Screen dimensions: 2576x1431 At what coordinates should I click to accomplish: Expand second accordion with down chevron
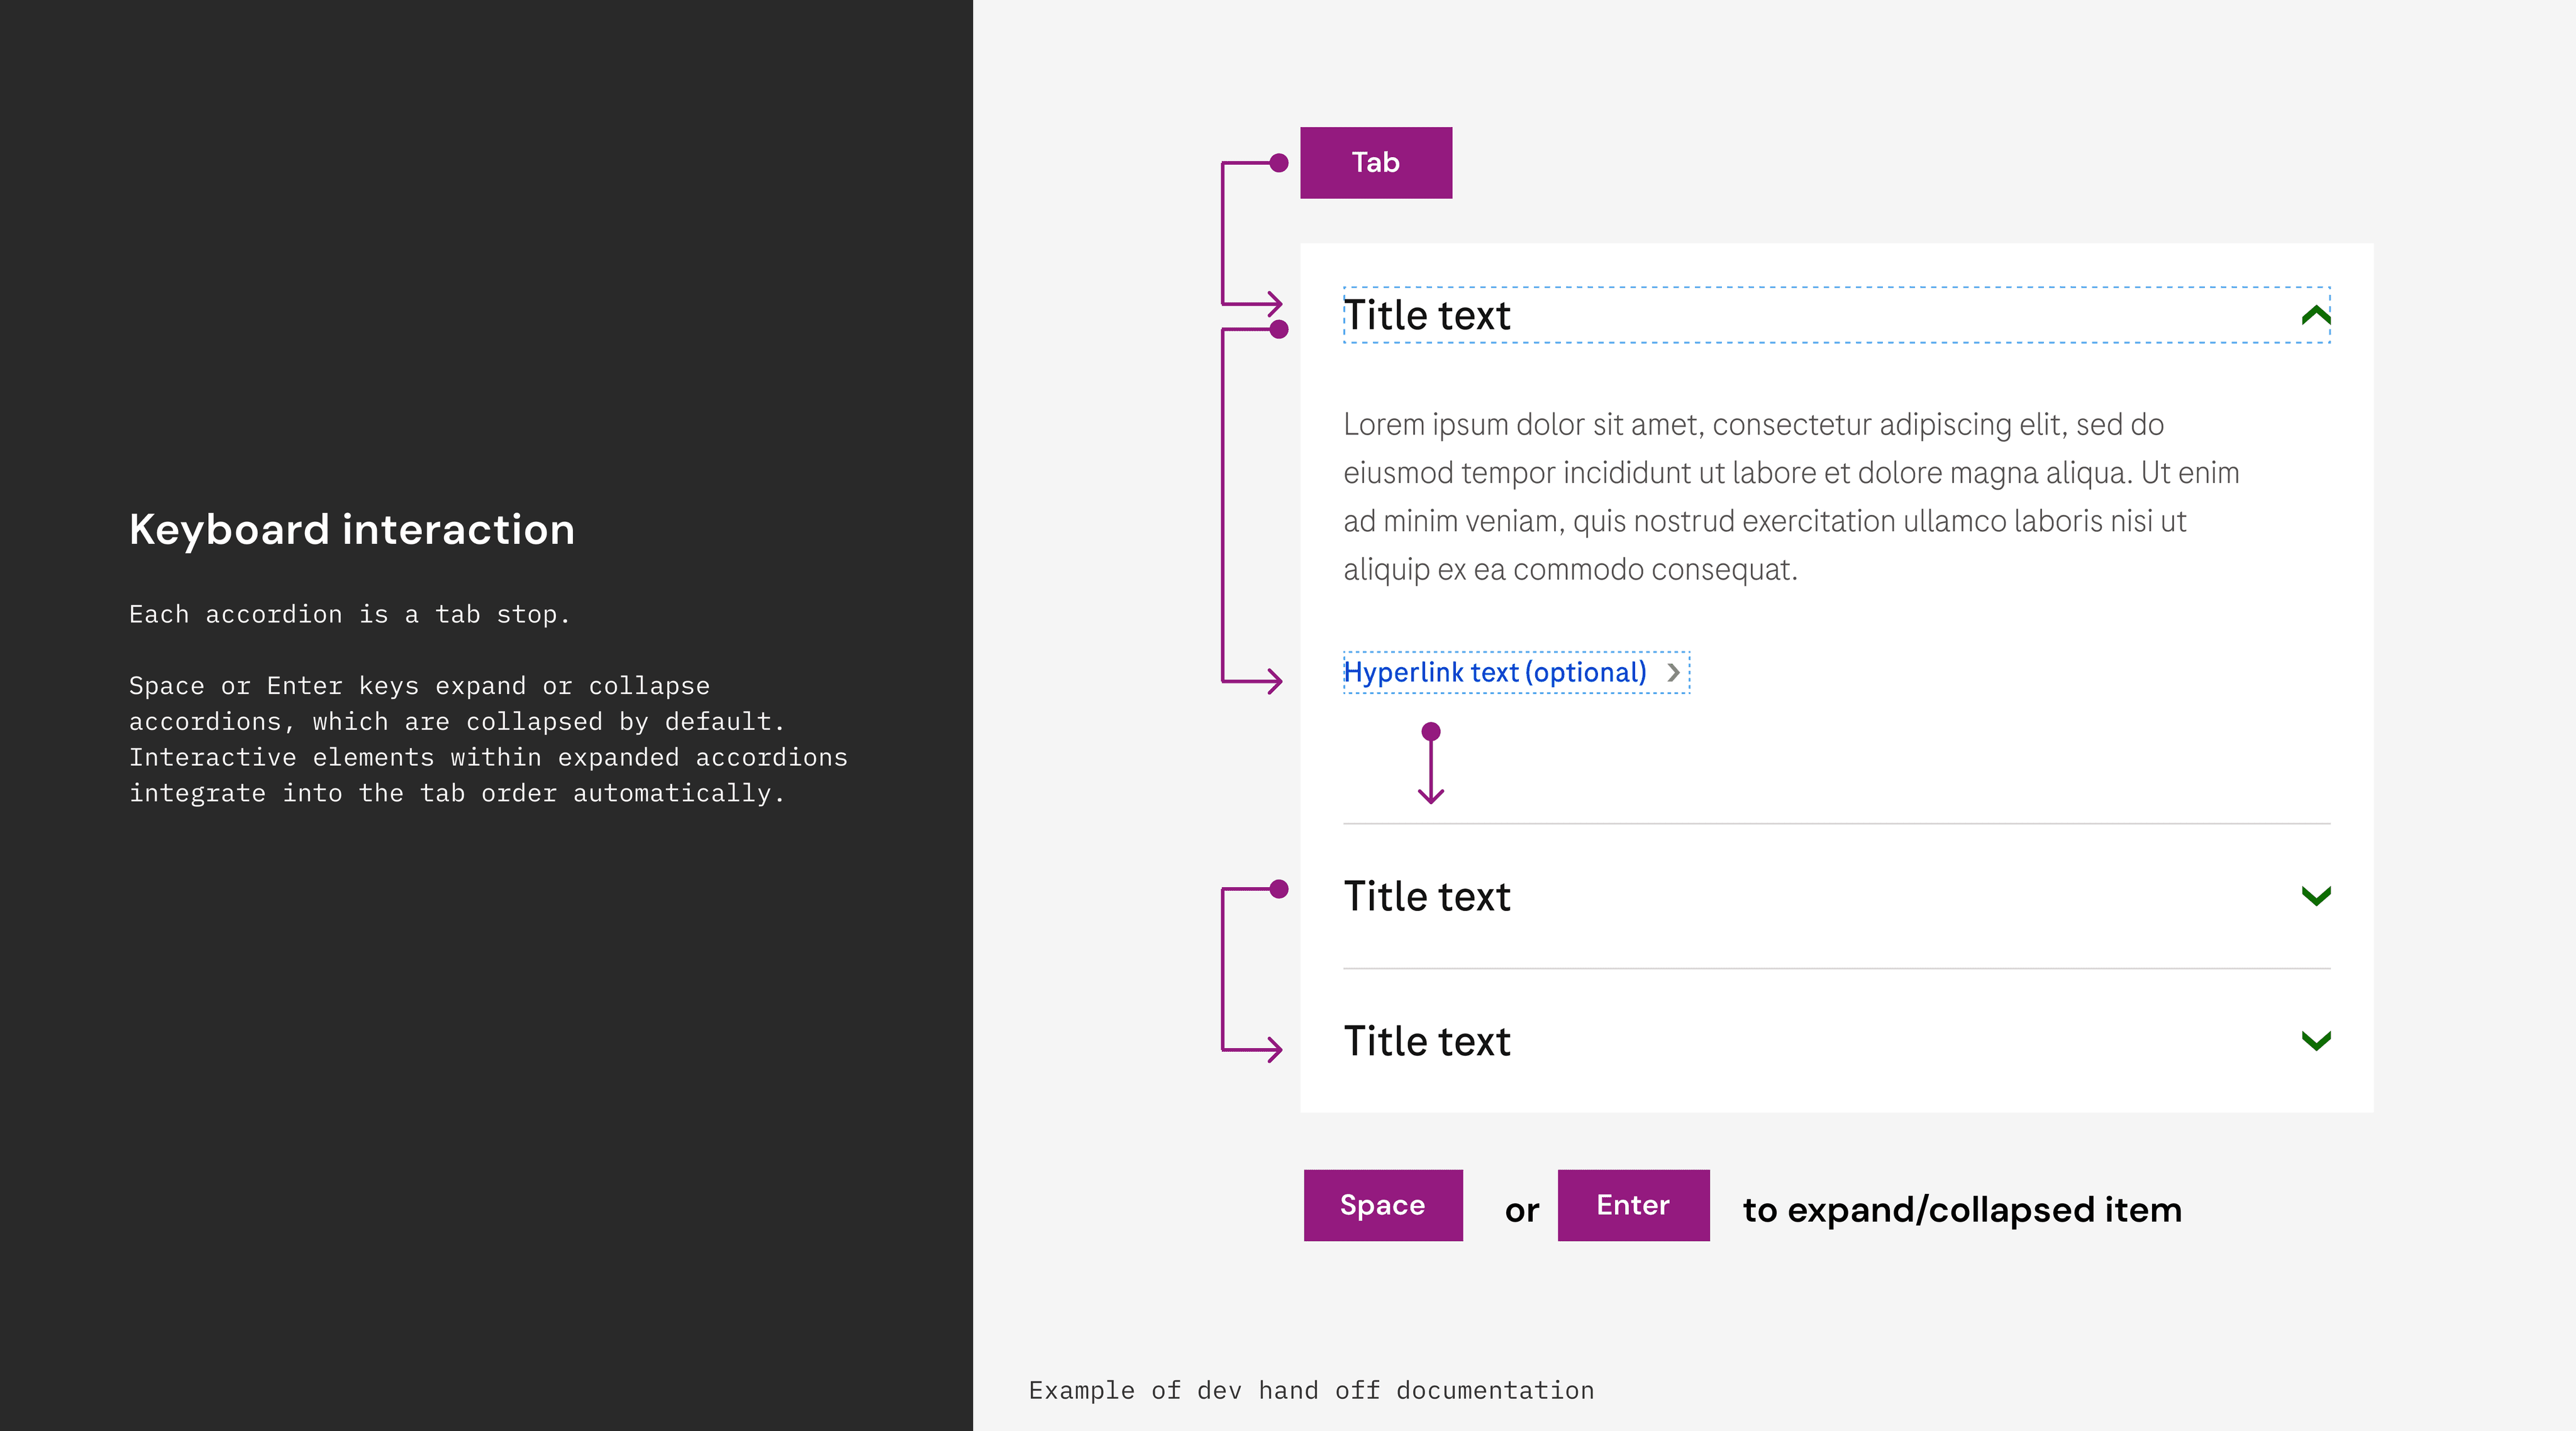(x=2315, y=896)
